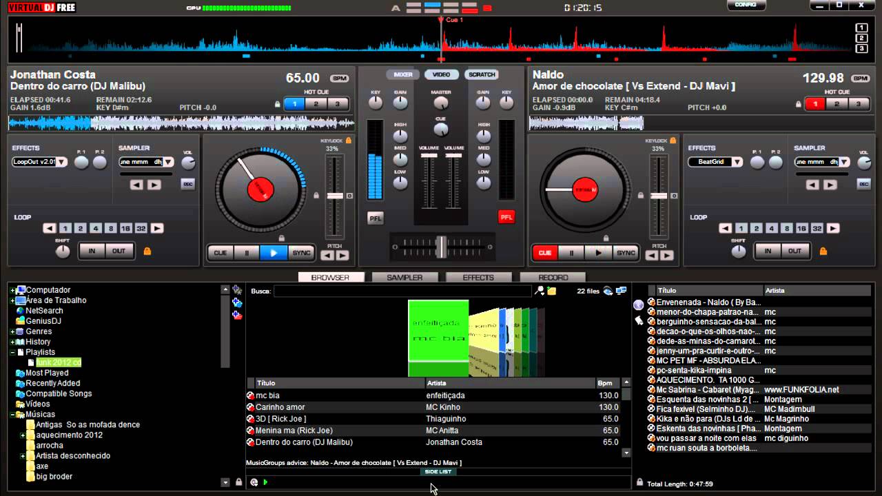The width and height of the screenshot is (882, 496).
Task: Toggle left deck keylock padlock
Action: tap(349, 141)
